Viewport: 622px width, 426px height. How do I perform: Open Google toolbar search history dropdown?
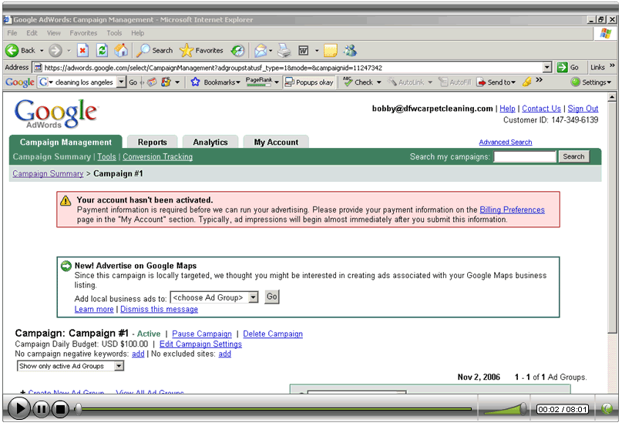point(122,82)
